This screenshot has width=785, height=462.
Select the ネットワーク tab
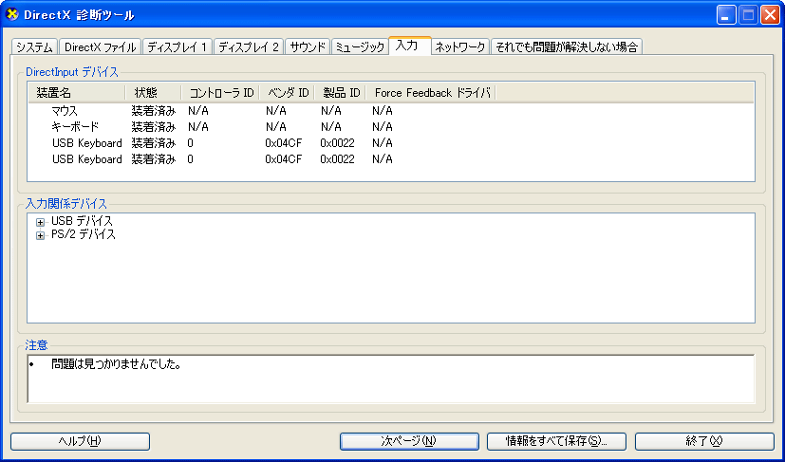point(460,46)
